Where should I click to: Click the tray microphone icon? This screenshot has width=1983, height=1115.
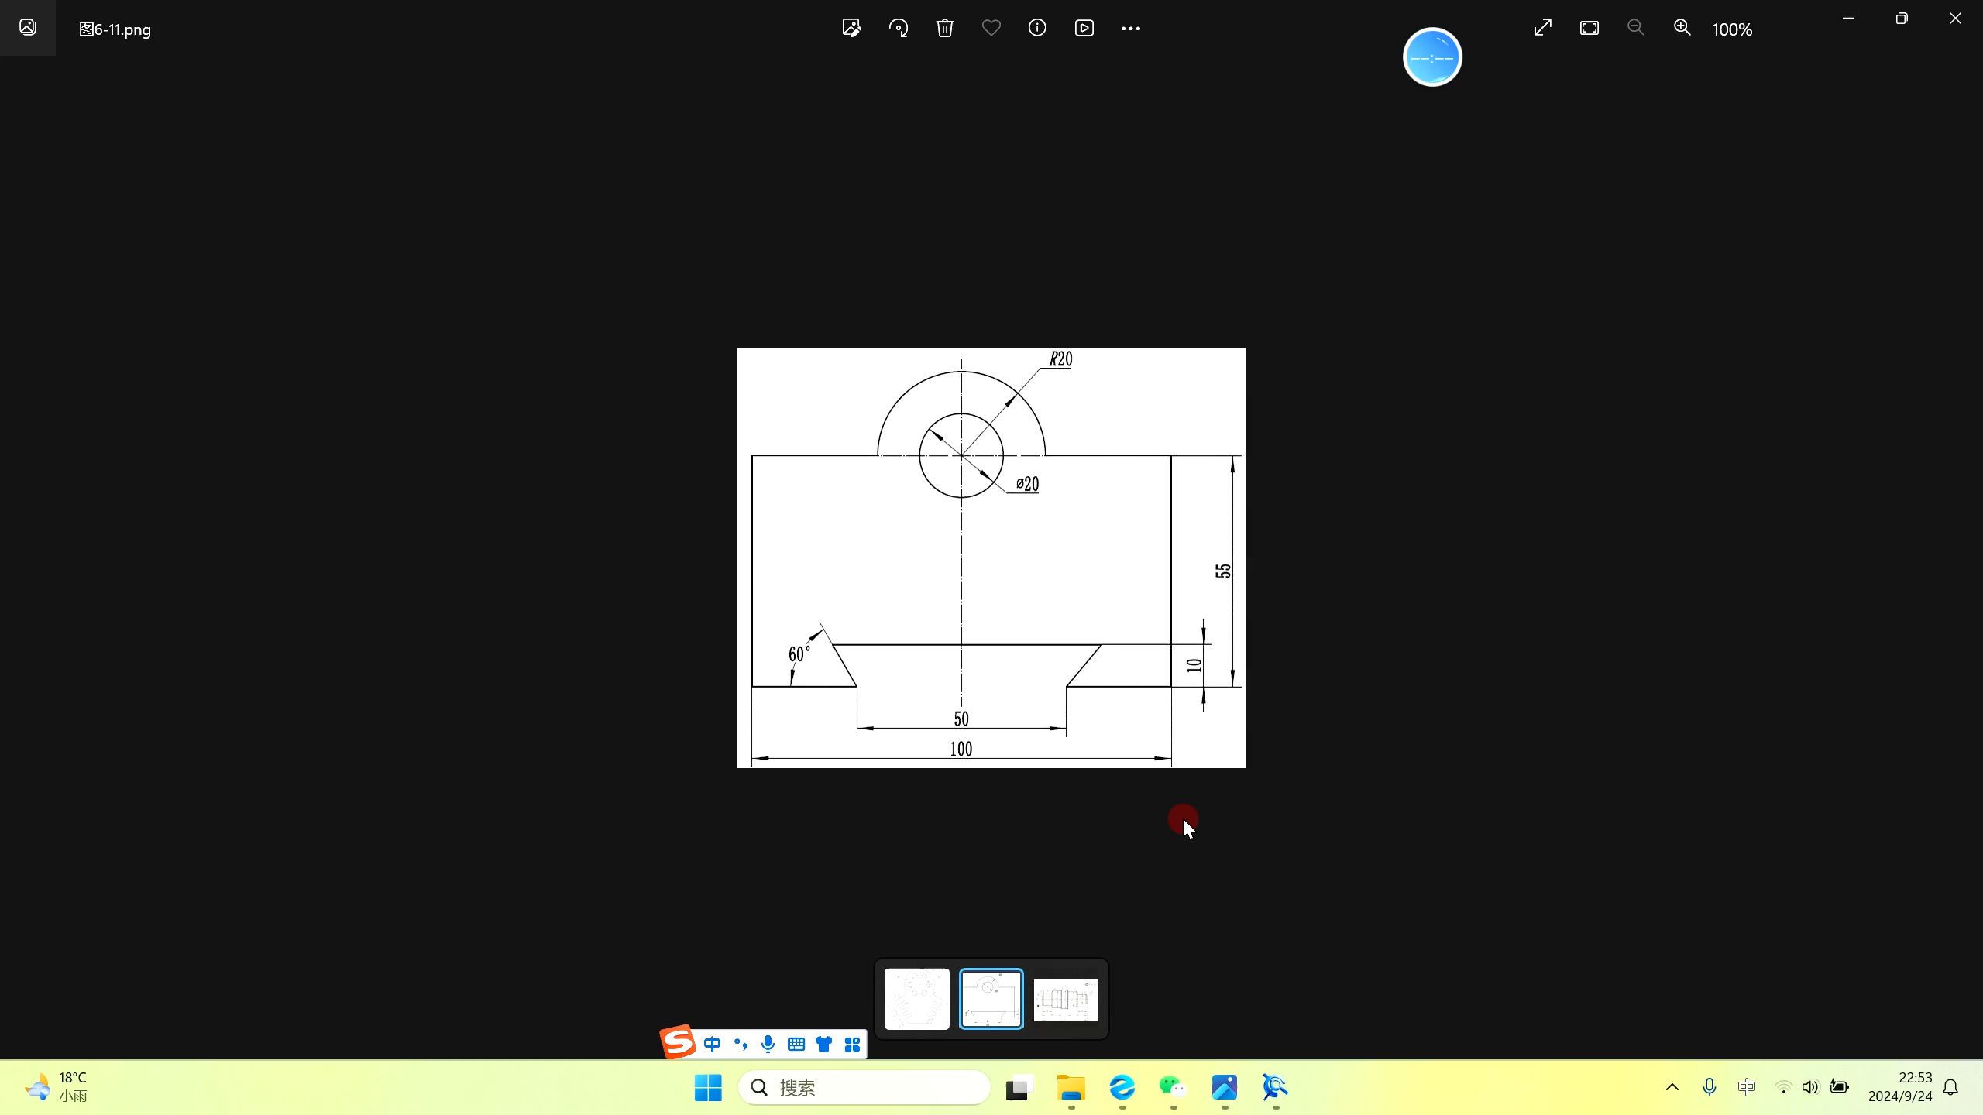[1710, 1087]
